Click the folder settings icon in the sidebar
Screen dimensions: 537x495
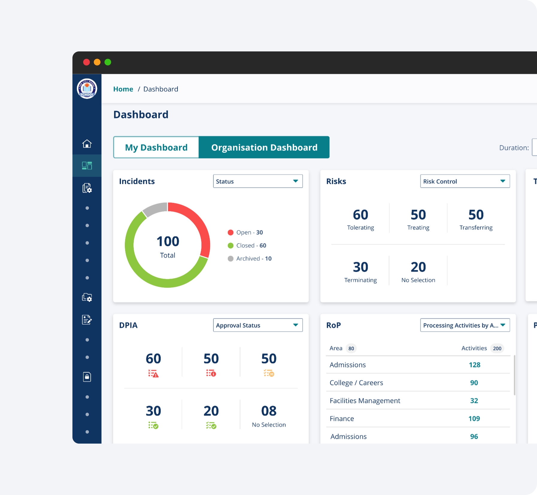click(87, 297)
